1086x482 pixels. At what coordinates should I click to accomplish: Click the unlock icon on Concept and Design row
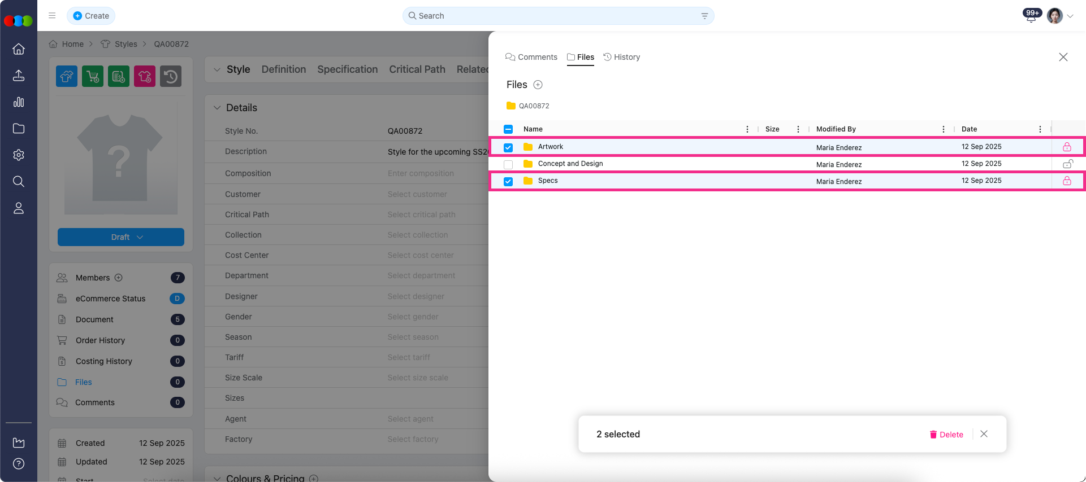pos(1067,164)
